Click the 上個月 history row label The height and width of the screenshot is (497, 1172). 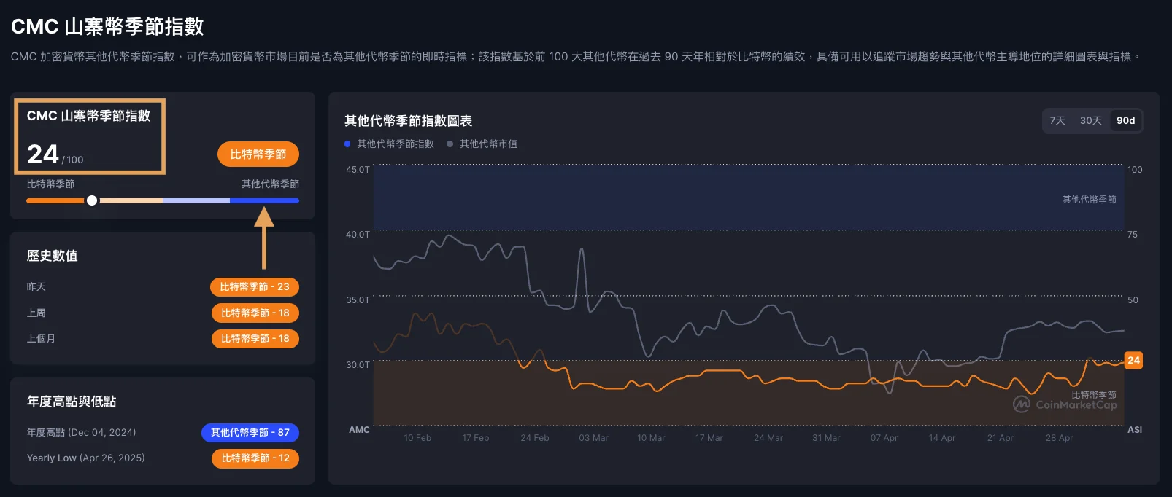pyautogui.click(x=41, y=339)
